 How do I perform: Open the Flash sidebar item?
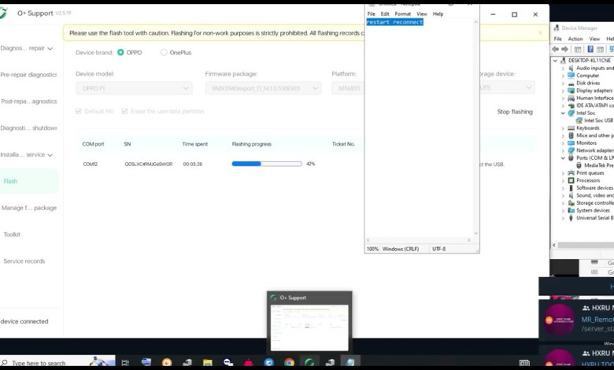pyautogui.click(x=28, y=181)
